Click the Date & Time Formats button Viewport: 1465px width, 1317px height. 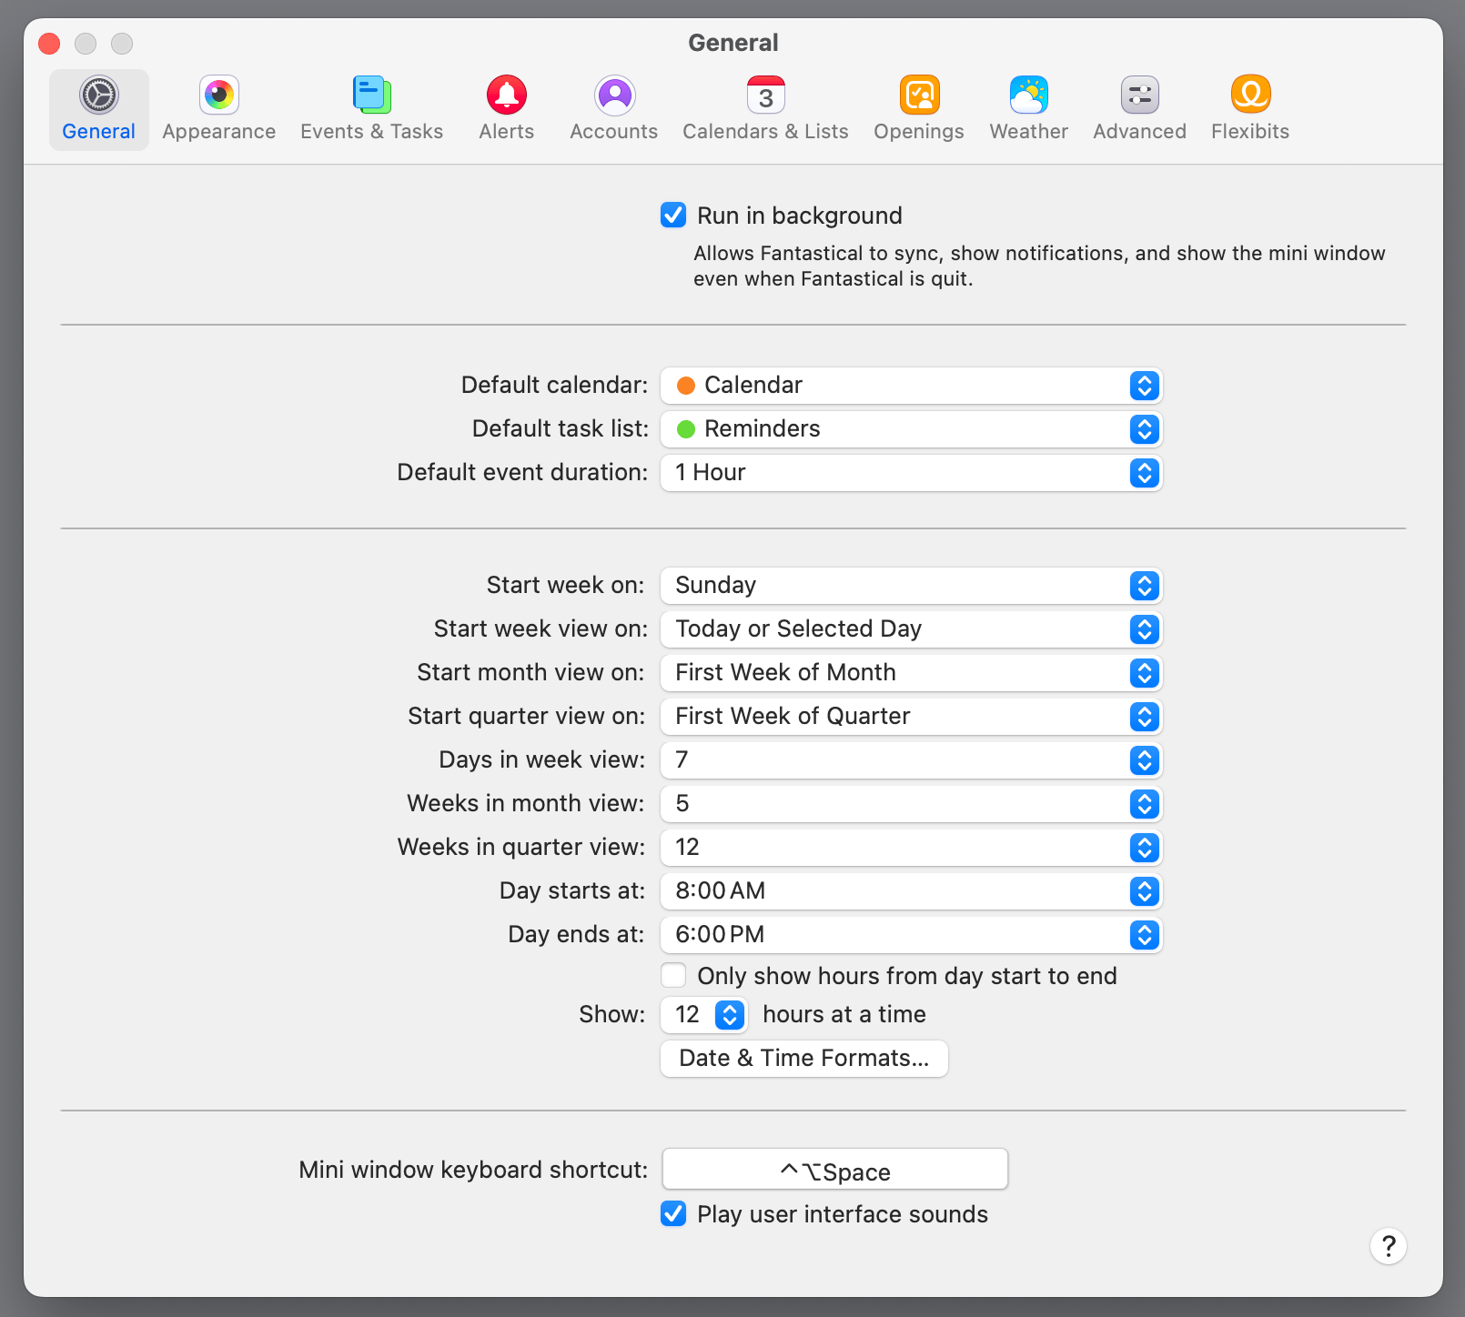coord(804,1059)
